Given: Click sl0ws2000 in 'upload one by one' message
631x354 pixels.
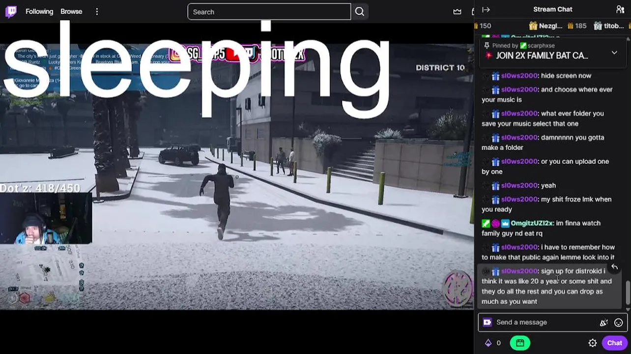Looking at the screenshot, I should click(520, 161).
